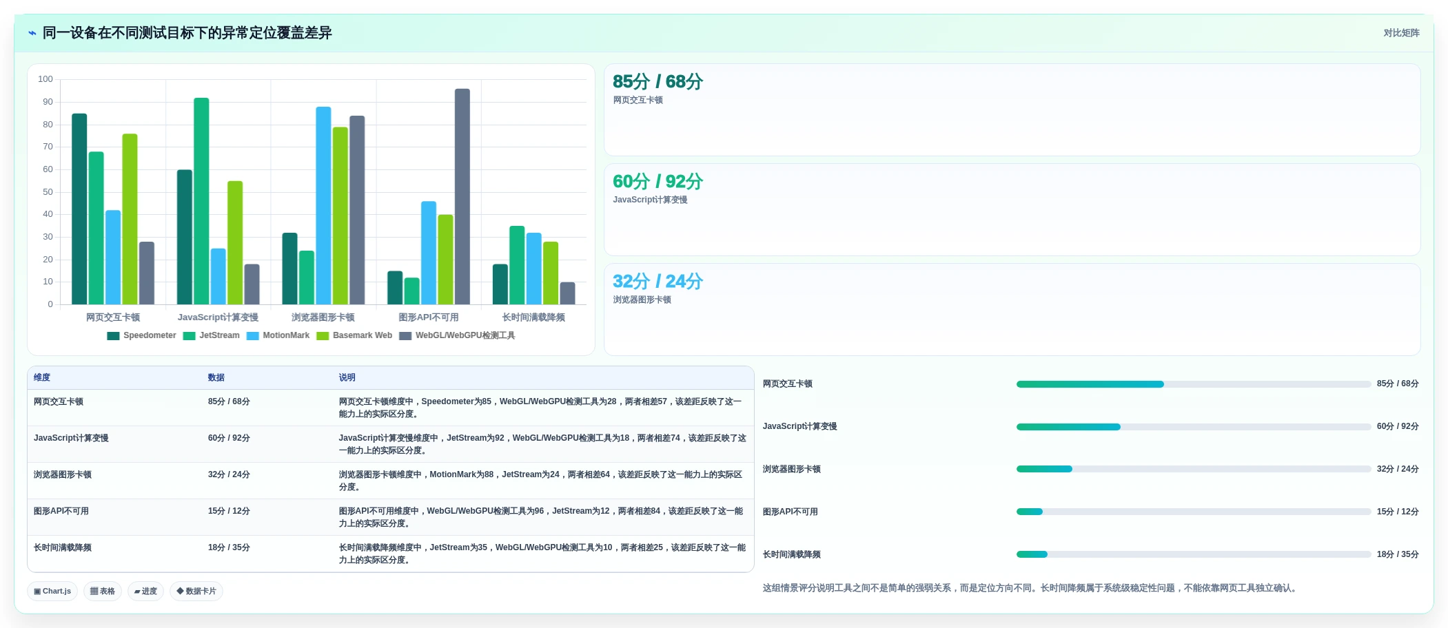Click the 网页交互卡顿 progress bar

click(x=1193, y=384)
